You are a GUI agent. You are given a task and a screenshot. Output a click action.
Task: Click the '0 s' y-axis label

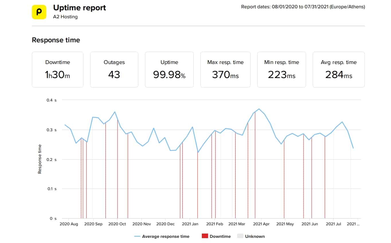53,218
